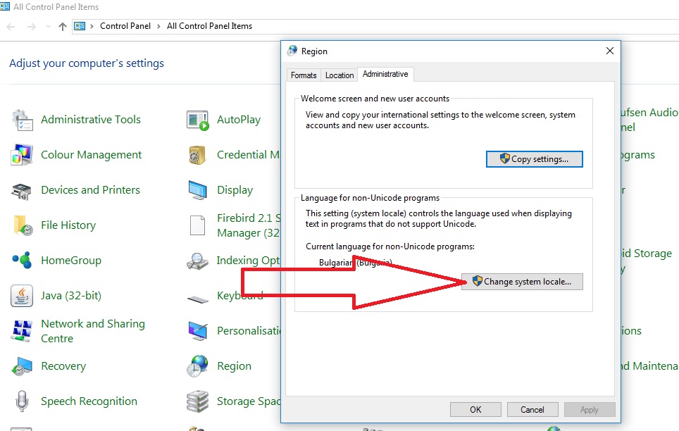Click the HomeGroup icon
The image size is (679, 431).
(x=23, y=261)
